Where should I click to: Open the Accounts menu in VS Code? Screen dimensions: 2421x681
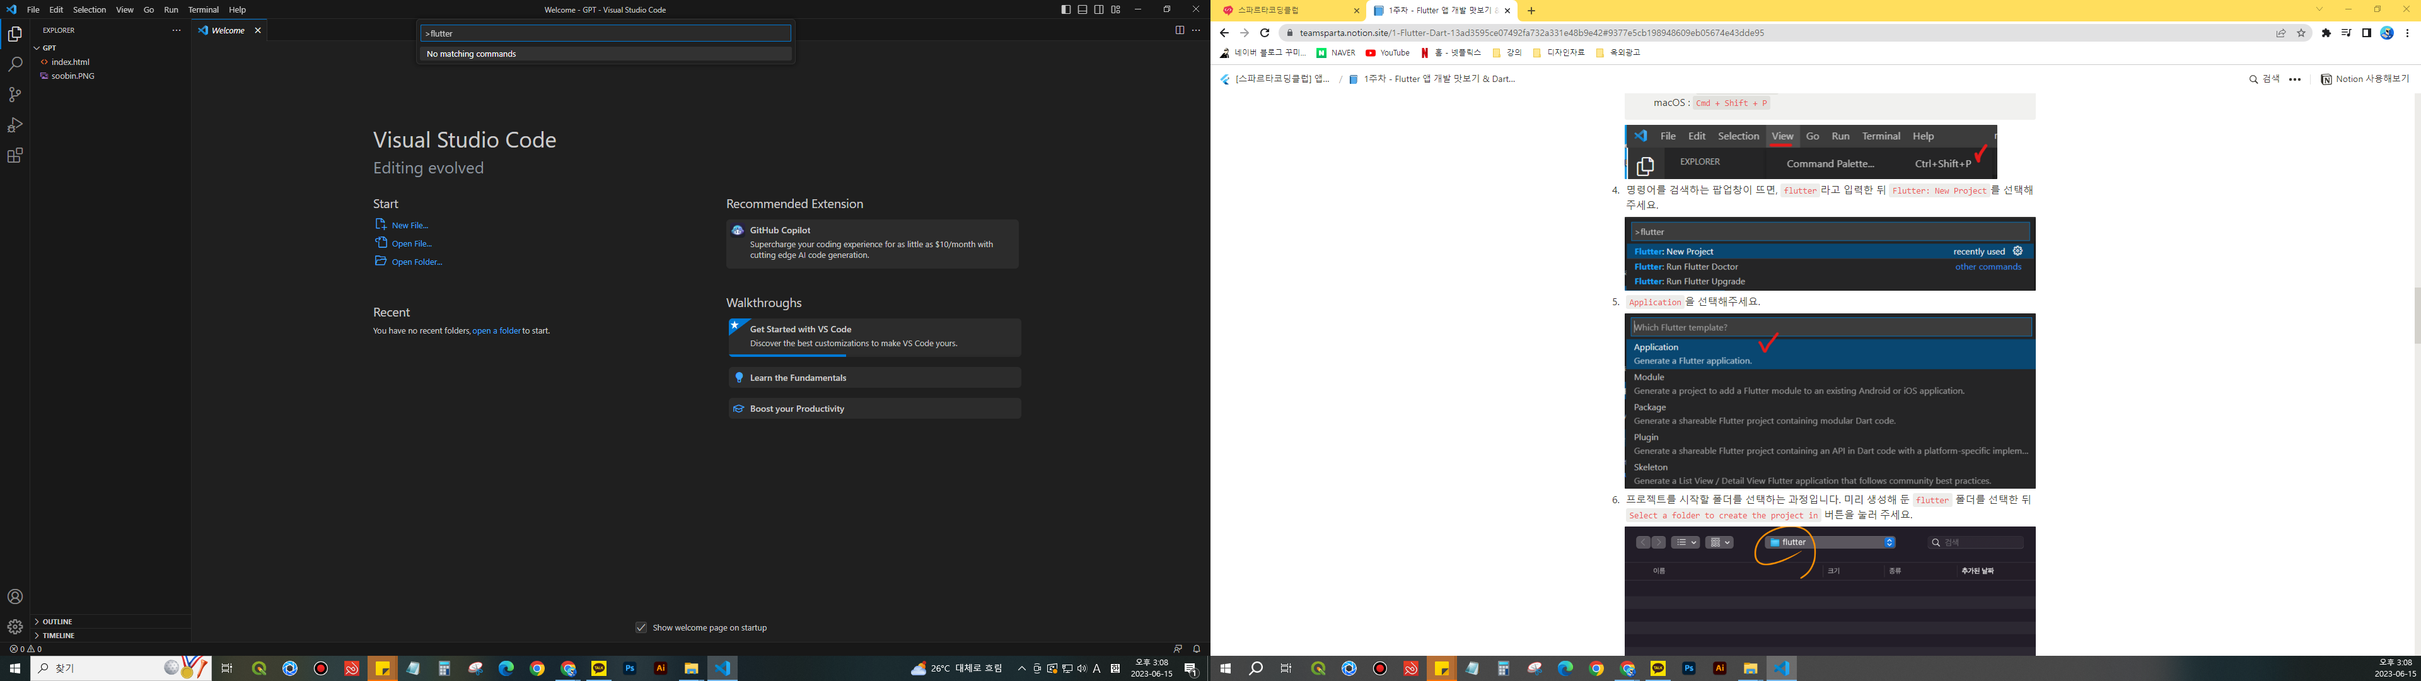[15, 597]
